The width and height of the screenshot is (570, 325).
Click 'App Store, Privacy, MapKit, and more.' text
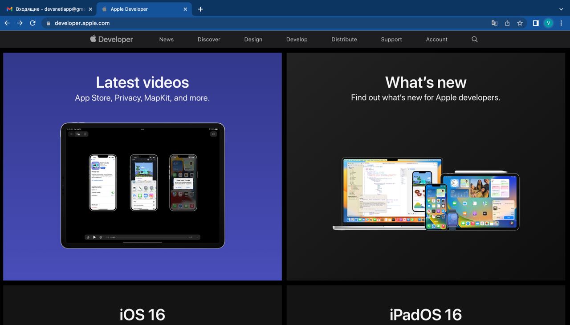(142, 98)
